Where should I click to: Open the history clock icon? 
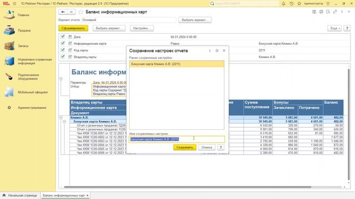click(291, 4)
